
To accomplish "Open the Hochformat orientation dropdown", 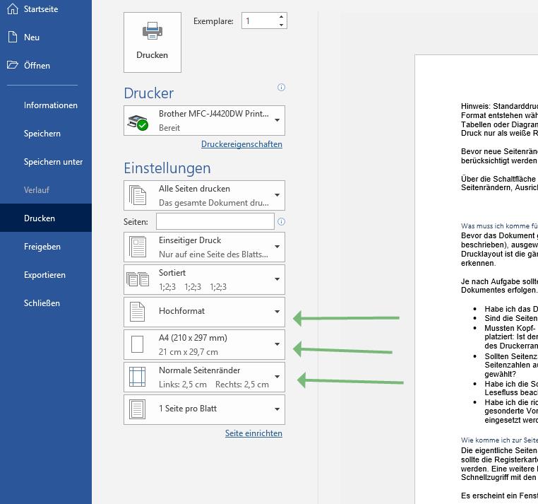I will [x=277, y=312].
